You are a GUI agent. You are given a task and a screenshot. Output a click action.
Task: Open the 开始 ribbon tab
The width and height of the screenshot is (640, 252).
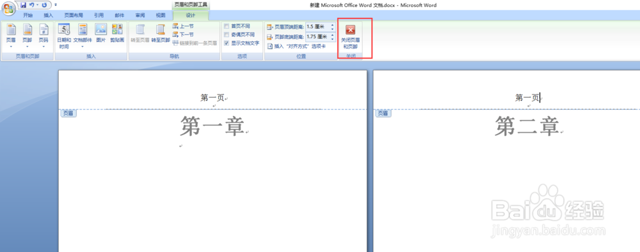(x=28, y=15)
